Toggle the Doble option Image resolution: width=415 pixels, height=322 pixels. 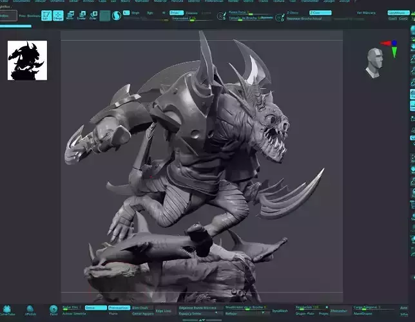[x=96, y=308]
